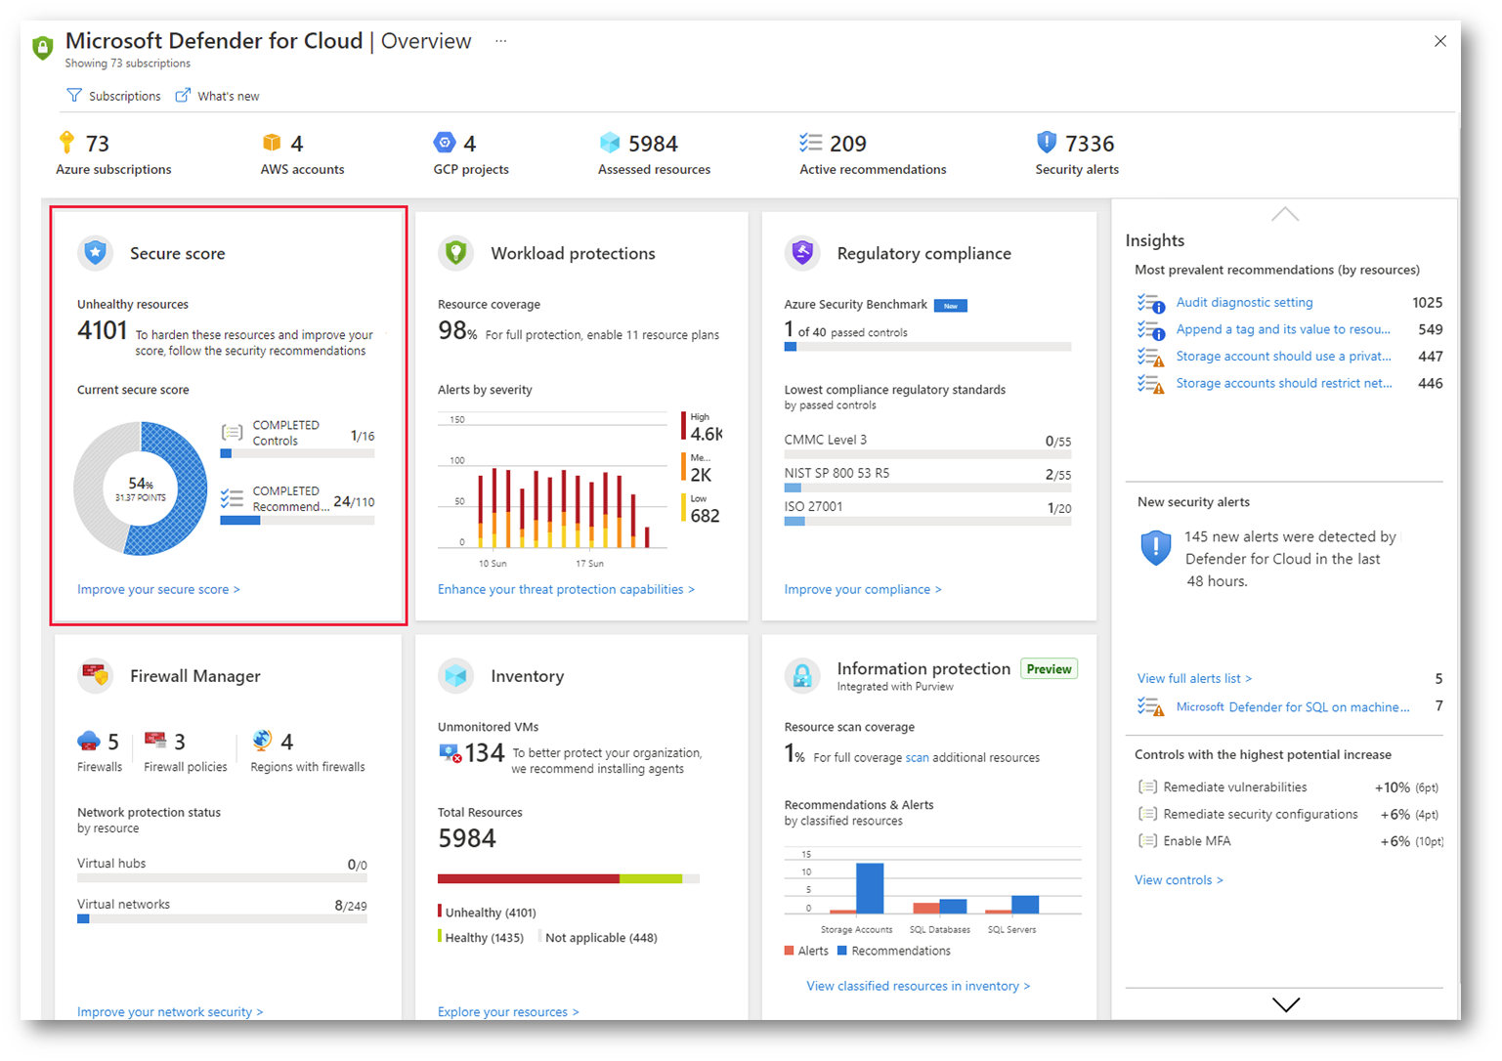1502x1061 pixels.
Task: Open View classified resources in inventory link
Action: click(x=919, y=986)
